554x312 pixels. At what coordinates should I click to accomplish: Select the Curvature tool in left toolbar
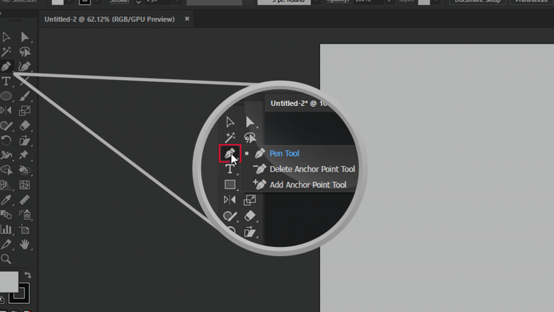coord(24,67)
